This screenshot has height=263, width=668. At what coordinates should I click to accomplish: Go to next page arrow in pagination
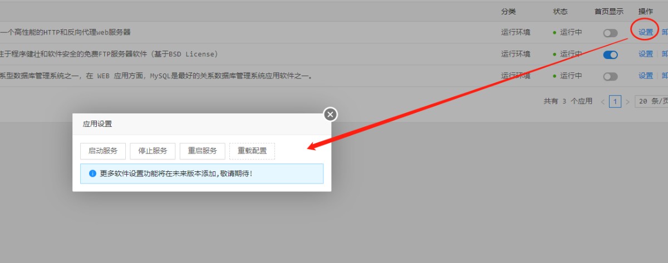(627, 102)
